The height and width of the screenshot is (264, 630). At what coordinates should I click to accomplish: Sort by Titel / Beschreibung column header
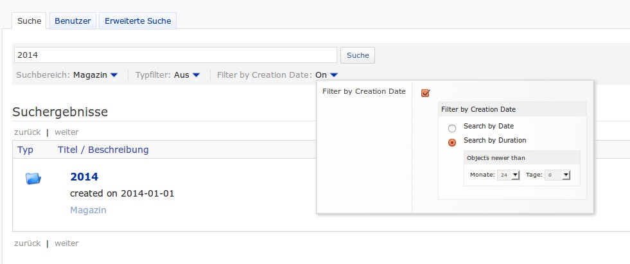point(103,150)
